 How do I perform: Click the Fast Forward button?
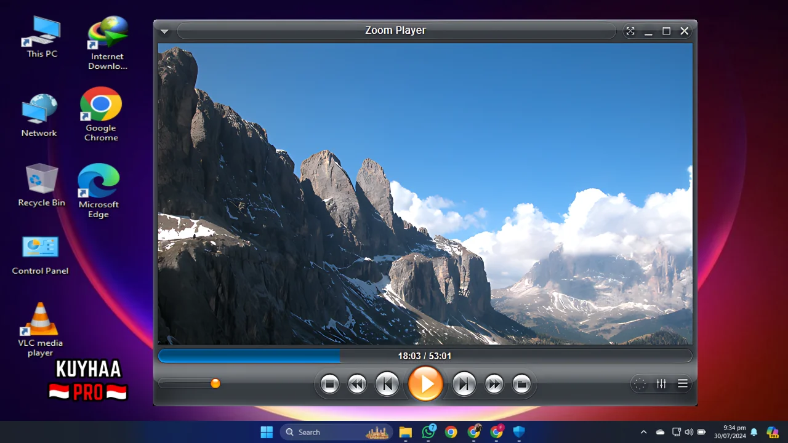click(x=494, y=385)
